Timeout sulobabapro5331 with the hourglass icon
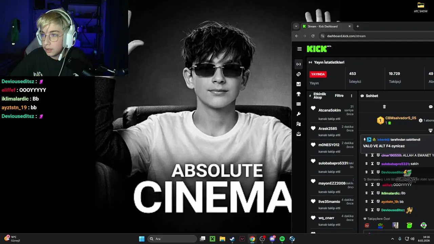 [x=372, y=164]
